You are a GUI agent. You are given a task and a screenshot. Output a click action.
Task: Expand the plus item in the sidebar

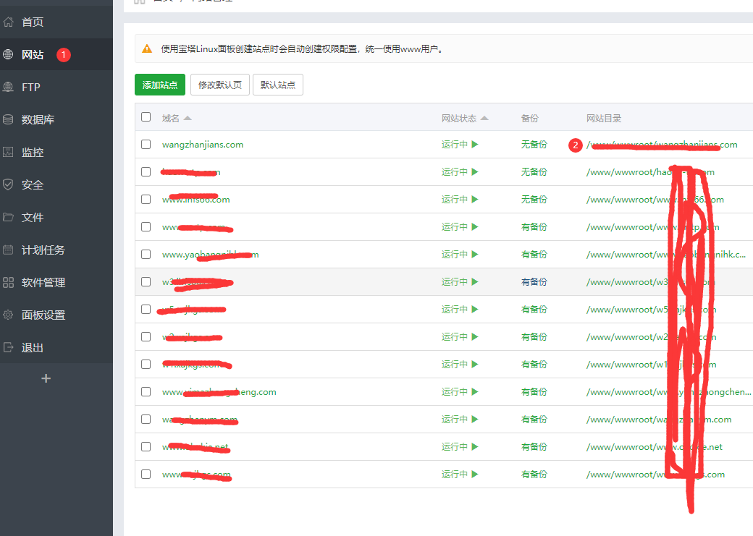pyautogui.click(x=46, y=378)
